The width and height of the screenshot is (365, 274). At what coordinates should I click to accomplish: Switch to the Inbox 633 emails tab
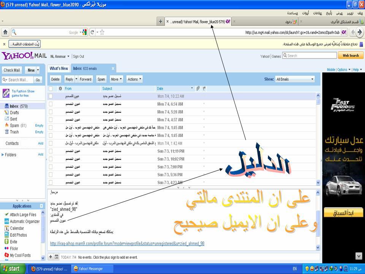coord(85,68)
